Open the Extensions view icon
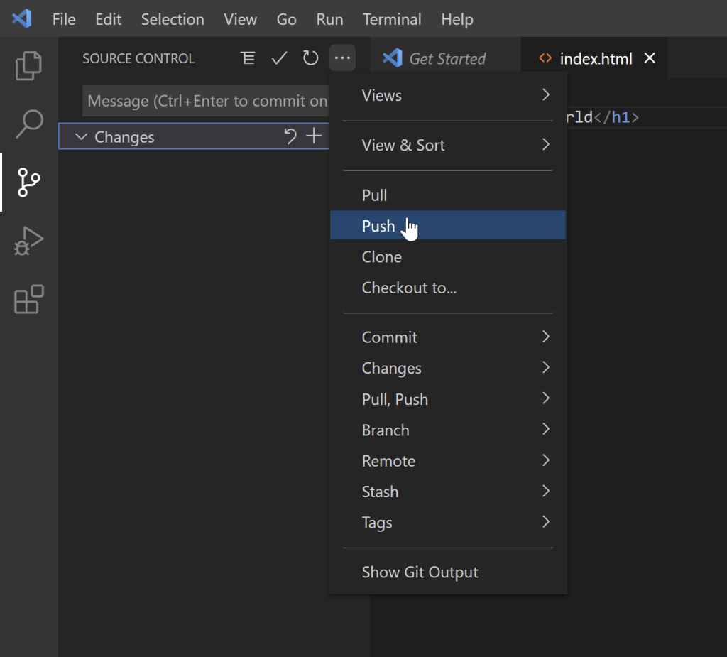 coord(28,300)
